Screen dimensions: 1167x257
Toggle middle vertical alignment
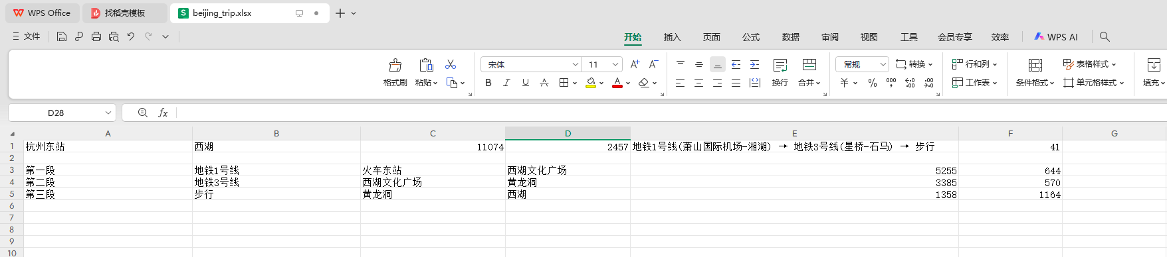[x=698, y=64]
